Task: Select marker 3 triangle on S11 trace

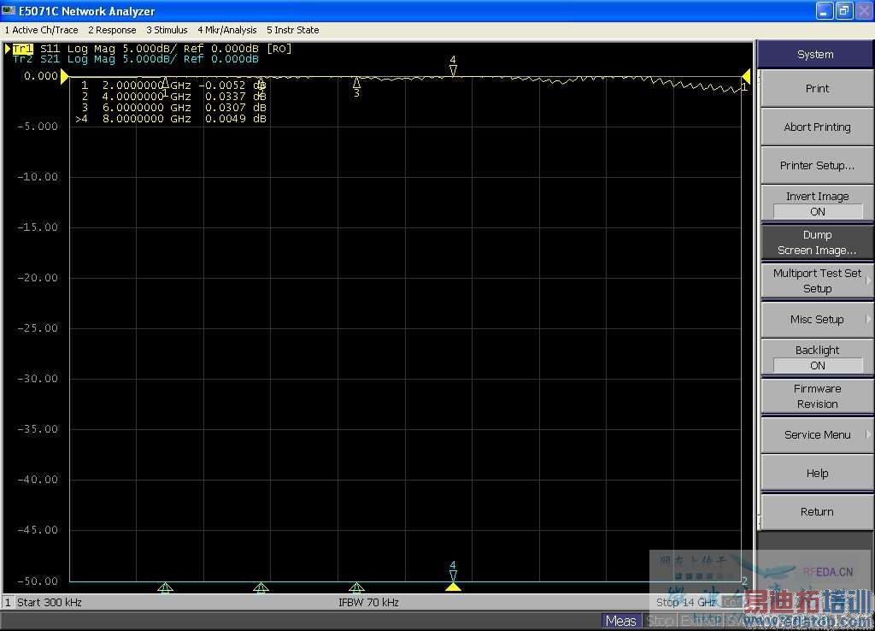Action: tap(356, 83)
